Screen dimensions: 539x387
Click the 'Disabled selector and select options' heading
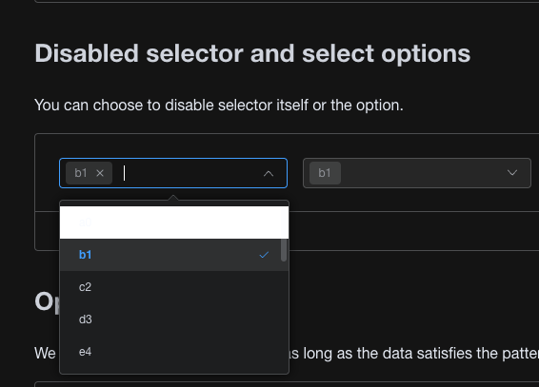[x=252, y=53]
